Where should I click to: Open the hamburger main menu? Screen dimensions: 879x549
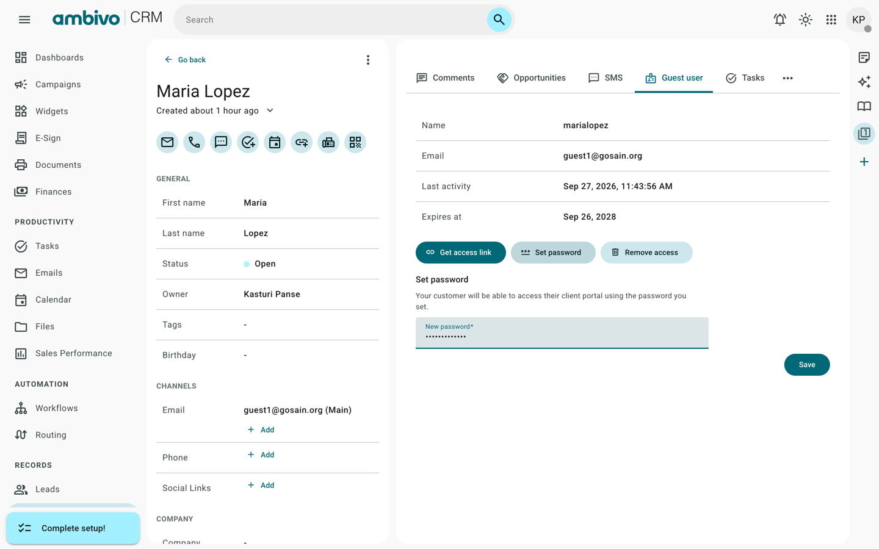(24, 20)
